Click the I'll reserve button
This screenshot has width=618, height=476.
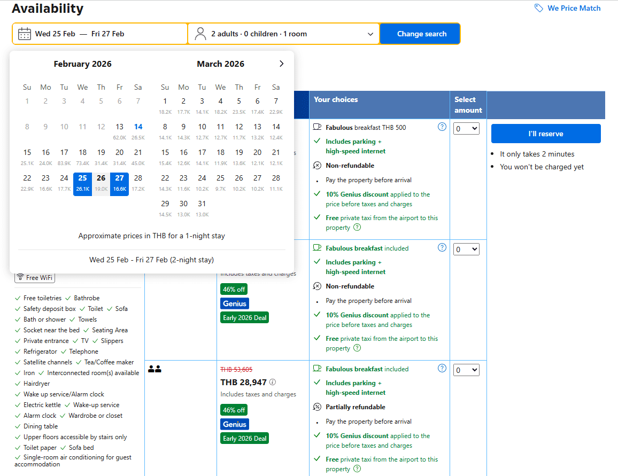(x=546, y=133)
